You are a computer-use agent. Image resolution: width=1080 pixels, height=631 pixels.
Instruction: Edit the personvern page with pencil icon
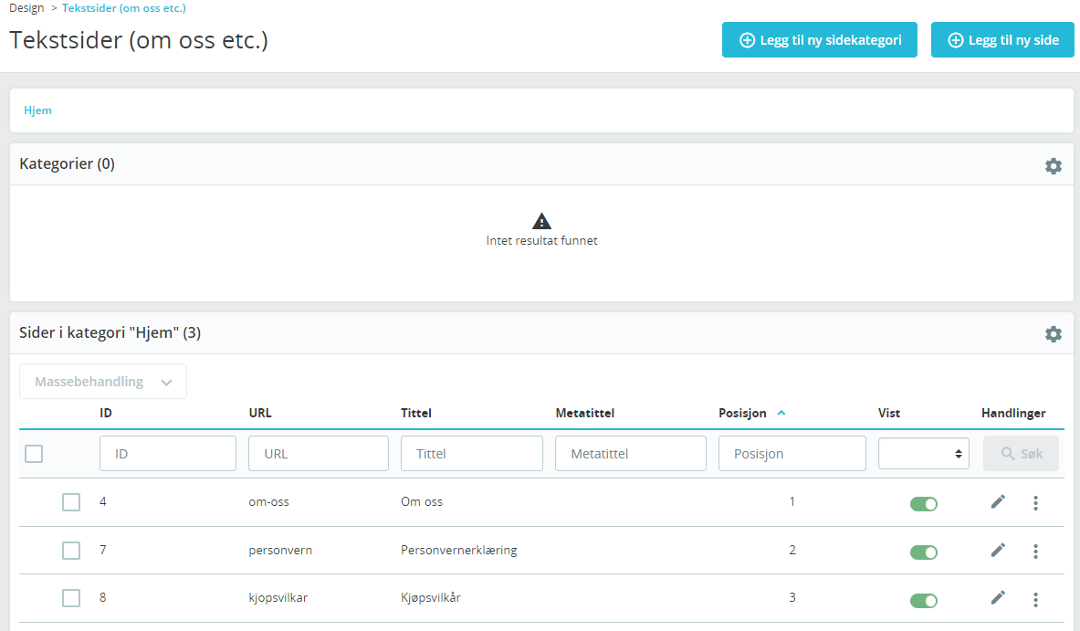click(997, 550)
